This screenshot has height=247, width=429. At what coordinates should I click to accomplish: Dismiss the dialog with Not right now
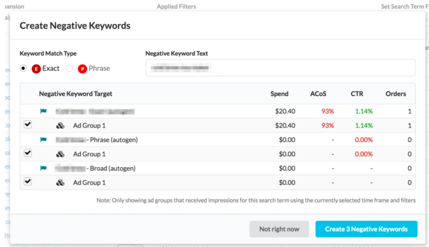pyautogui.click(x=279, y=229)
